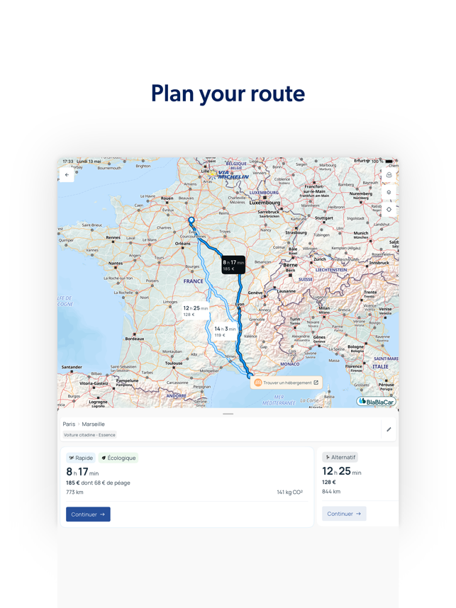Continue with the 12 h 25 alternative route
The height and width of the screenshot is (608, 456).
344,513
